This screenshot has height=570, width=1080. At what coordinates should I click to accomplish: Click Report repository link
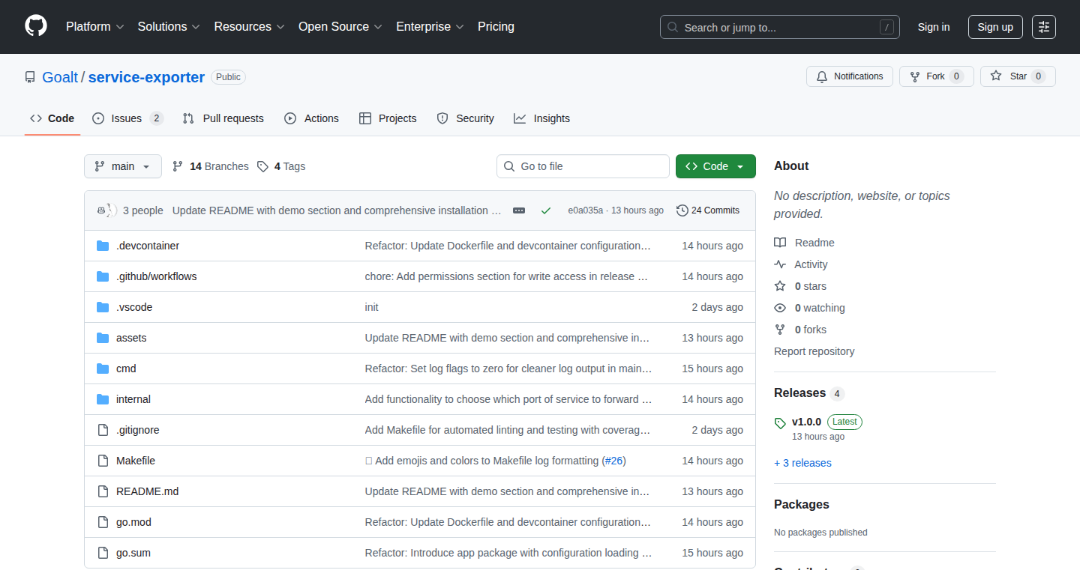point(814,351)
